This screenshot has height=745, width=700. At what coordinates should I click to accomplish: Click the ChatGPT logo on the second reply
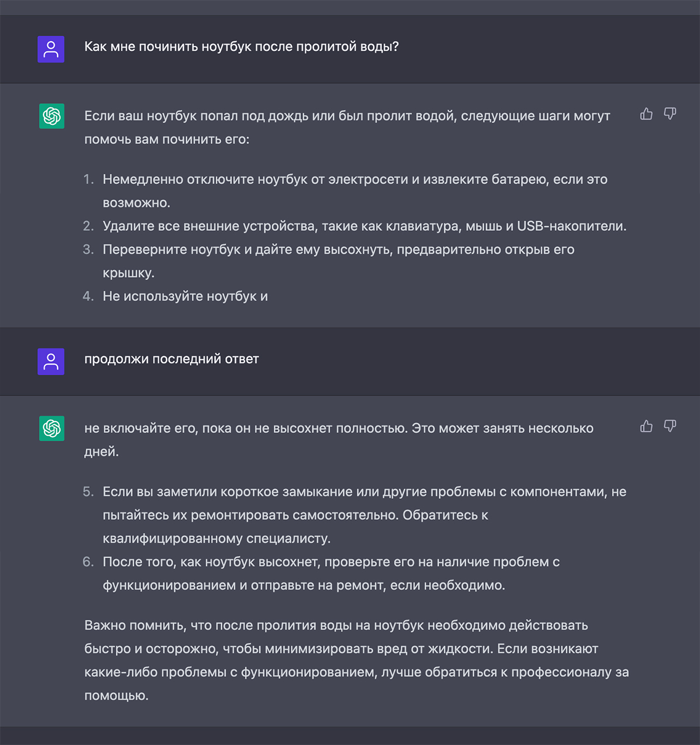point(51,428)
